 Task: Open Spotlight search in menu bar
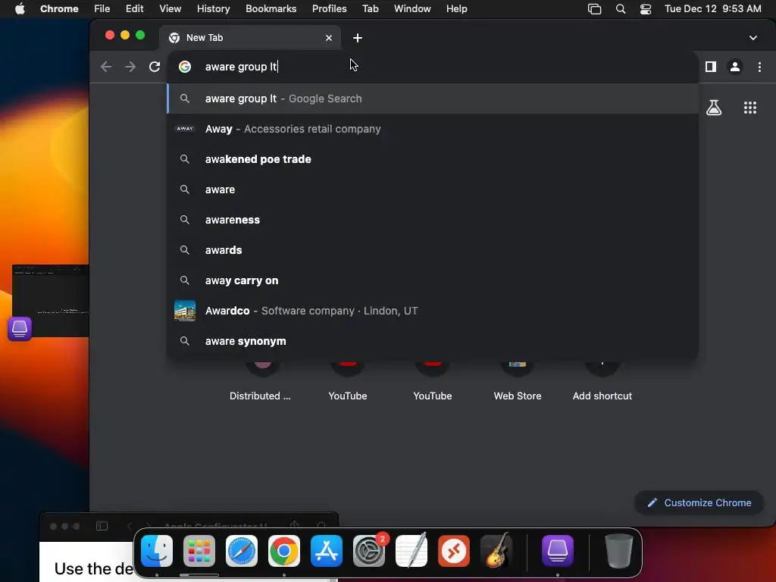[x=620, y=9]
